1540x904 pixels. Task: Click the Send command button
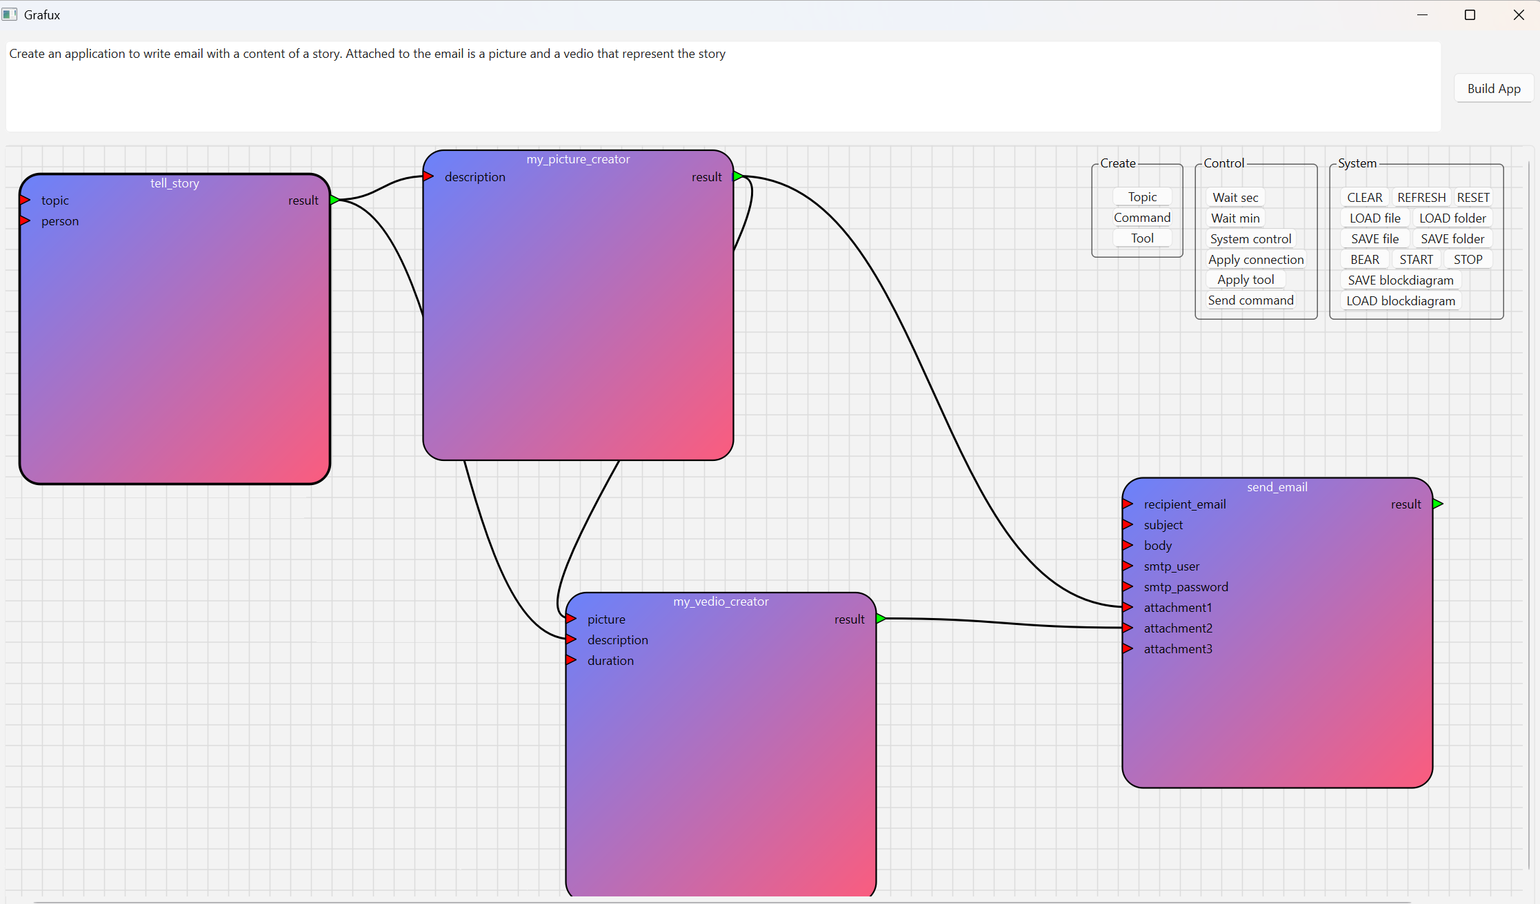click(x=1250, y=300)
